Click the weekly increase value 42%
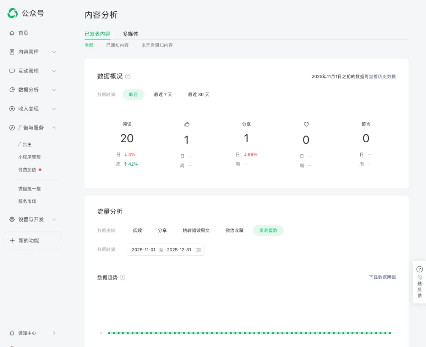 click(x=133, y=164)
